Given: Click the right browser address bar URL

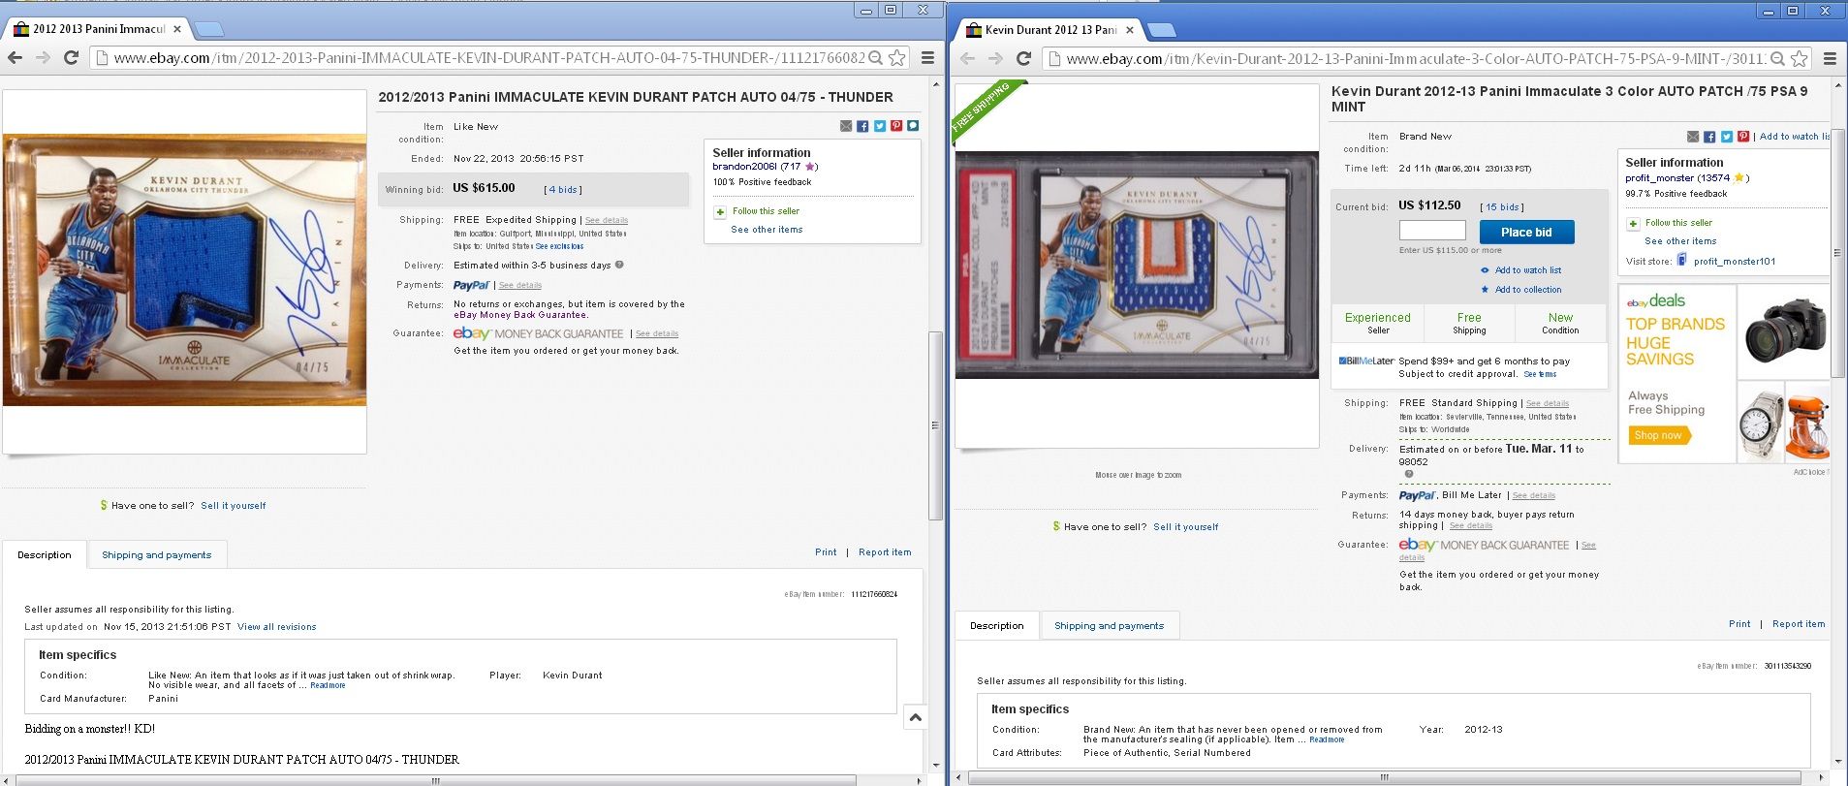Looking at the screenshot, I should [x=1416, y=59].
